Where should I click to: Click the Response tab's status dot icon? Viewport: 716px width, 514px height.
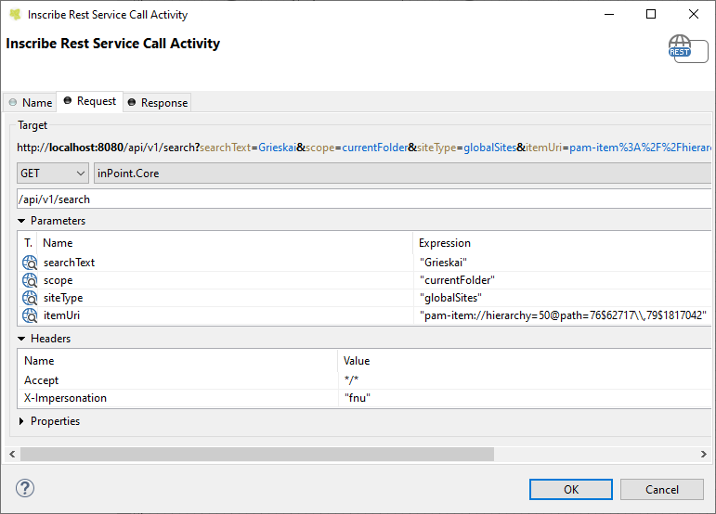(x=132, y=103)
